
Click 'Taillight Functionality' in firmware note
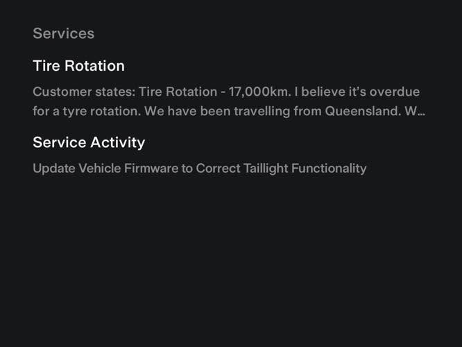pos(305,169)
